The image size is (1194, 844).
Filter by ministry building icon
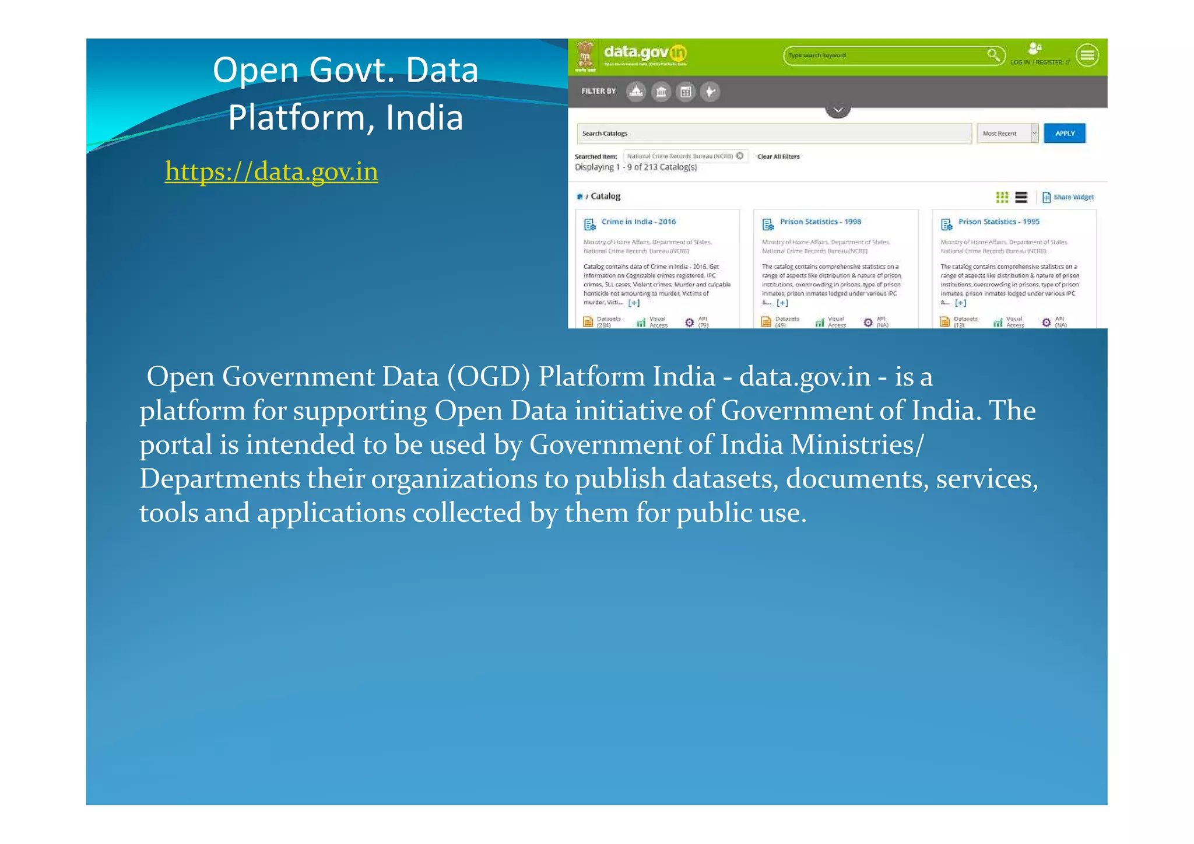[661, 92]
